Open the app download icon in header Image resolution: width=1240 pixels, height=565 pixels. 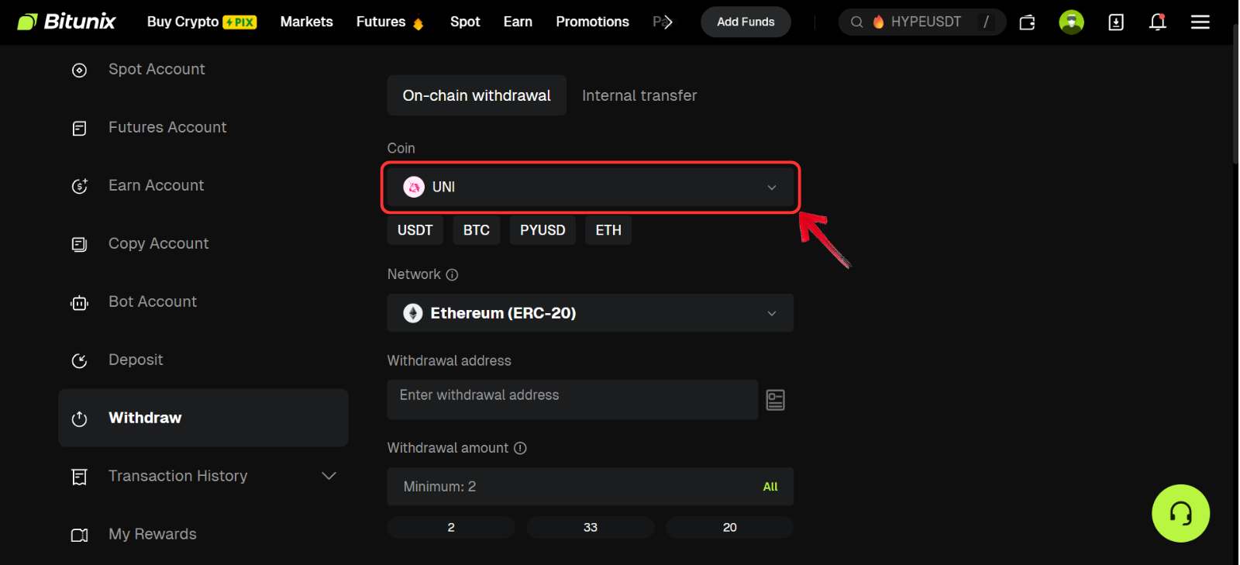coord(1116,22)
